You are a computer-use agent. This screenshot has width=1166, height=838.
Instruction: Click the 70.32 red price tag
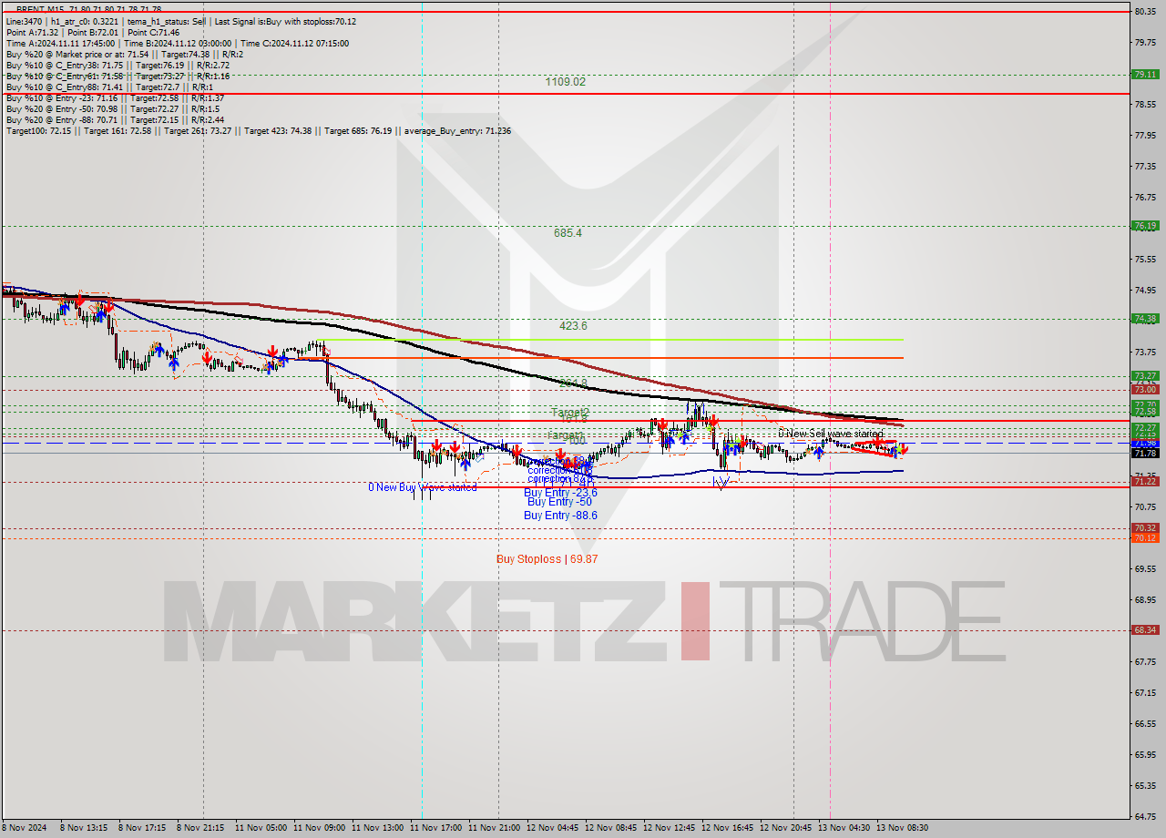(1145, 527)
